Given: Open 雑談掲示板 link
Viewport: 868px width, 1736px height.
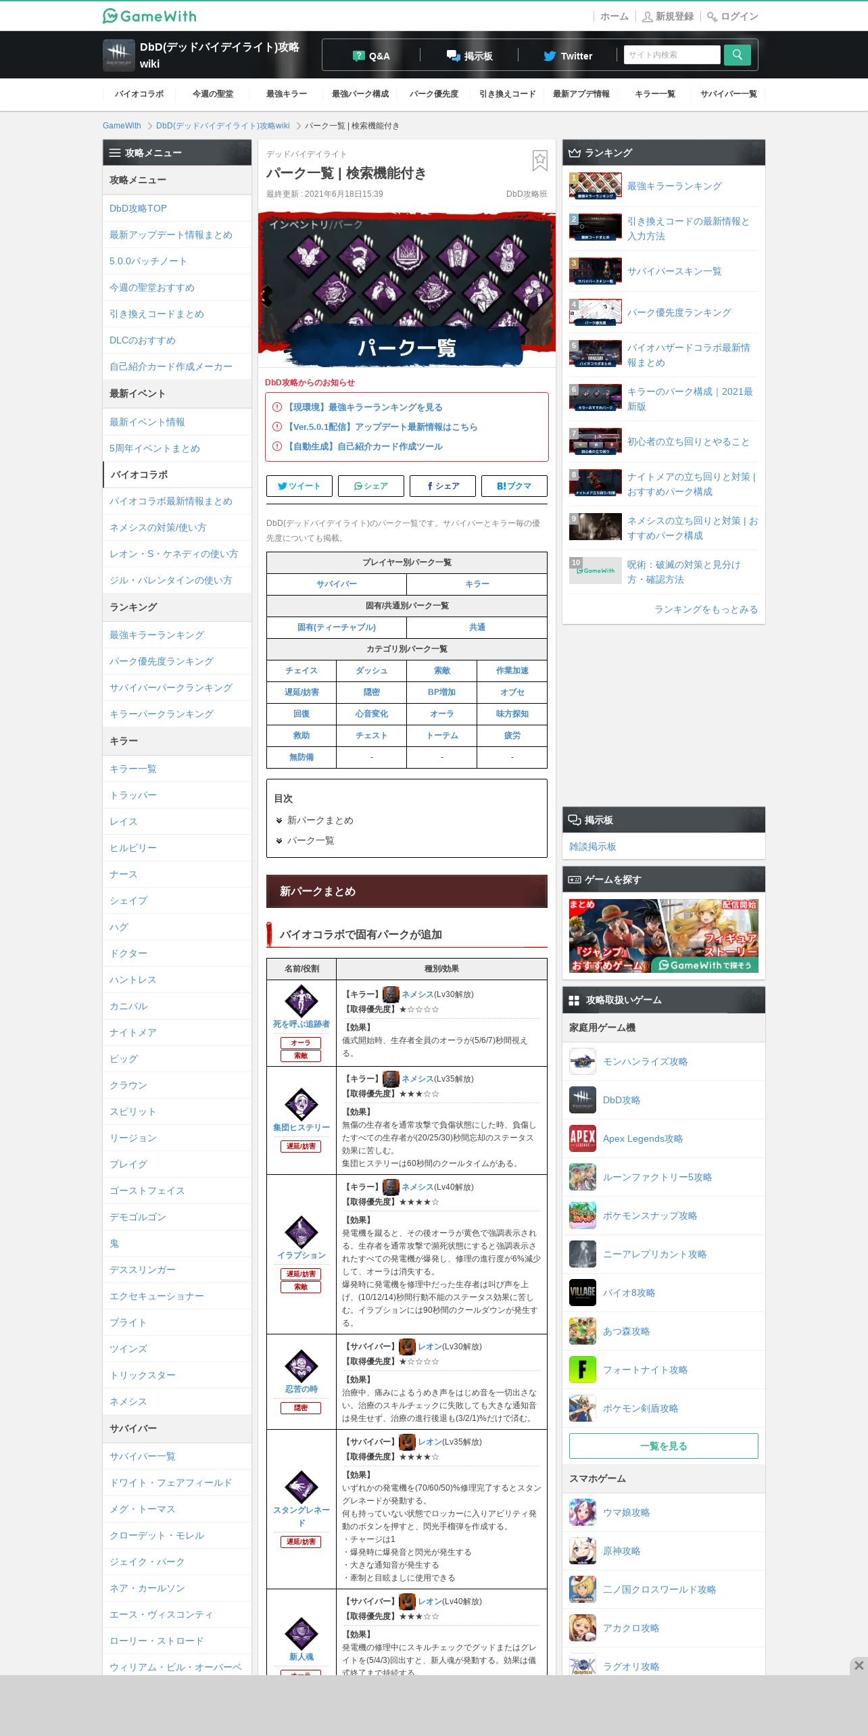Looking at the screenshot, I should tap(592, 846).
